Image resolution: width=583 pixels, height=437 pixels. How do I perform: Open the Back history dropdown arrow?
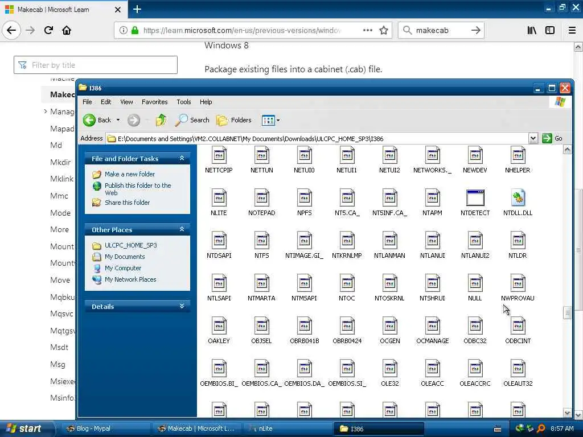[118, 120]
